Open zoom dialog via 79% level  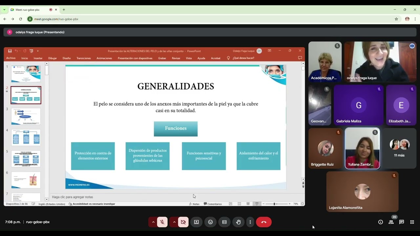point(296,204)
